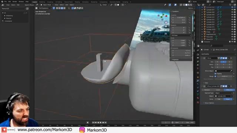Jump to the timeline start button
This screenshot has height=133, width=237.
[x=93, y=123]
